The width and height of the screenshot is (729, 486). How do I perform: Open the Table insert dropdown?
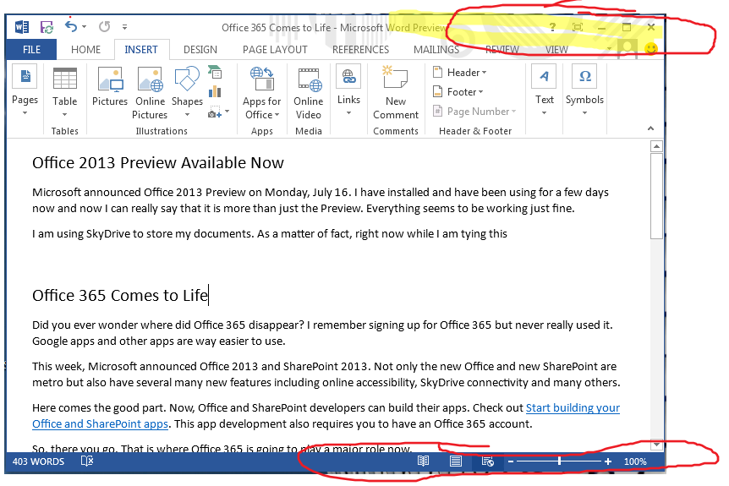(64, 93)
